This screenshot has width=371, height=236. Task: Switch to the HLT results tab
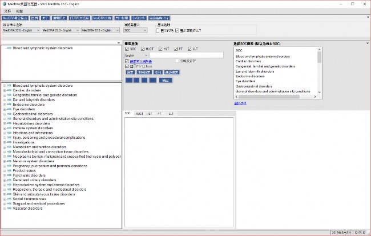[x=149, y=114]
